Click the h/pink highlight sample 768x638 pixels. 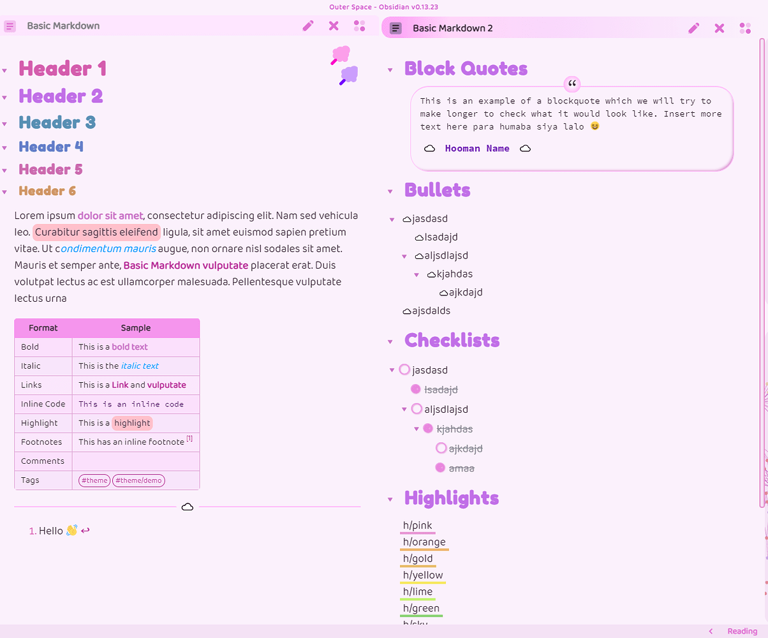[x=418, y=525]
